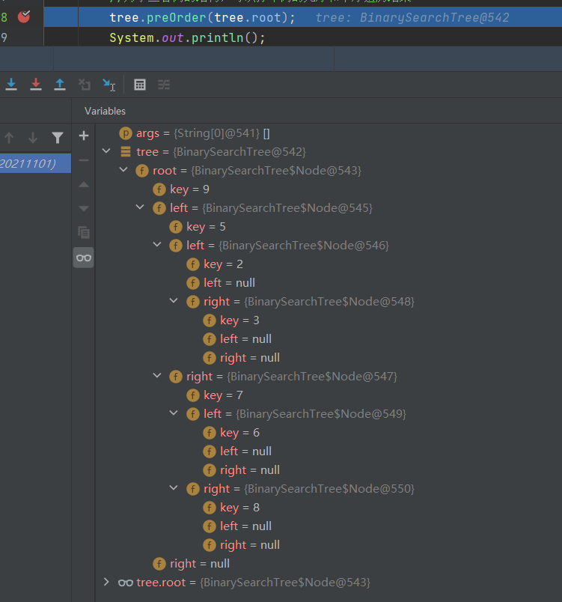
Task: Collapse the right Node@550 entry
Action: (174, 488)
